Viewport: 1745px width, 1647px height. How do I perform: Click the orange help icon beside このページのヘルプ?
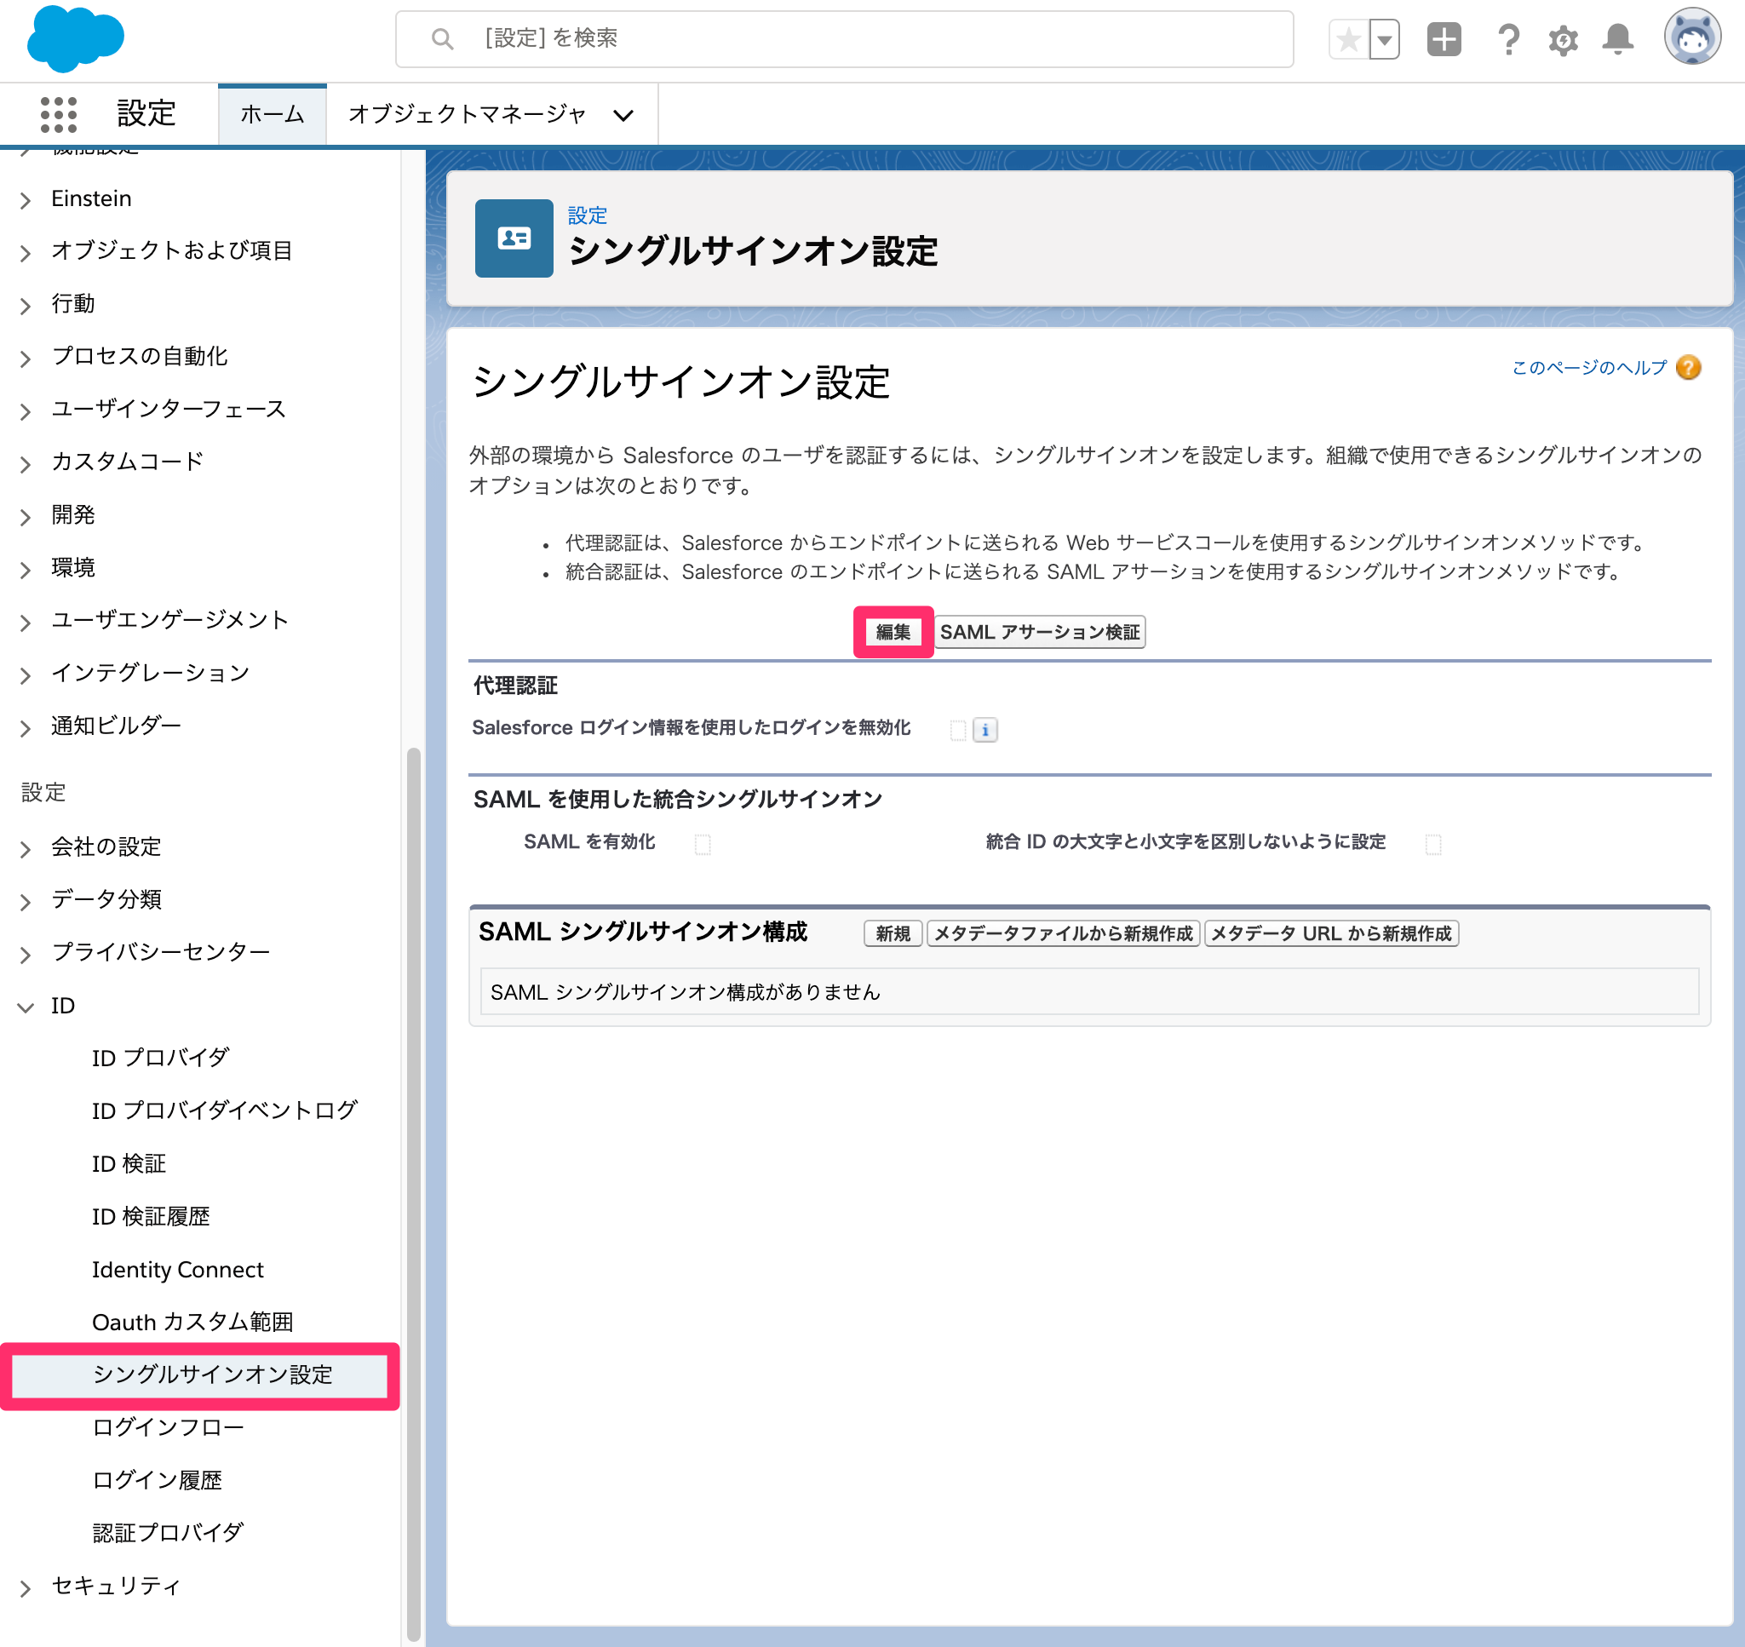point(1688,367)
